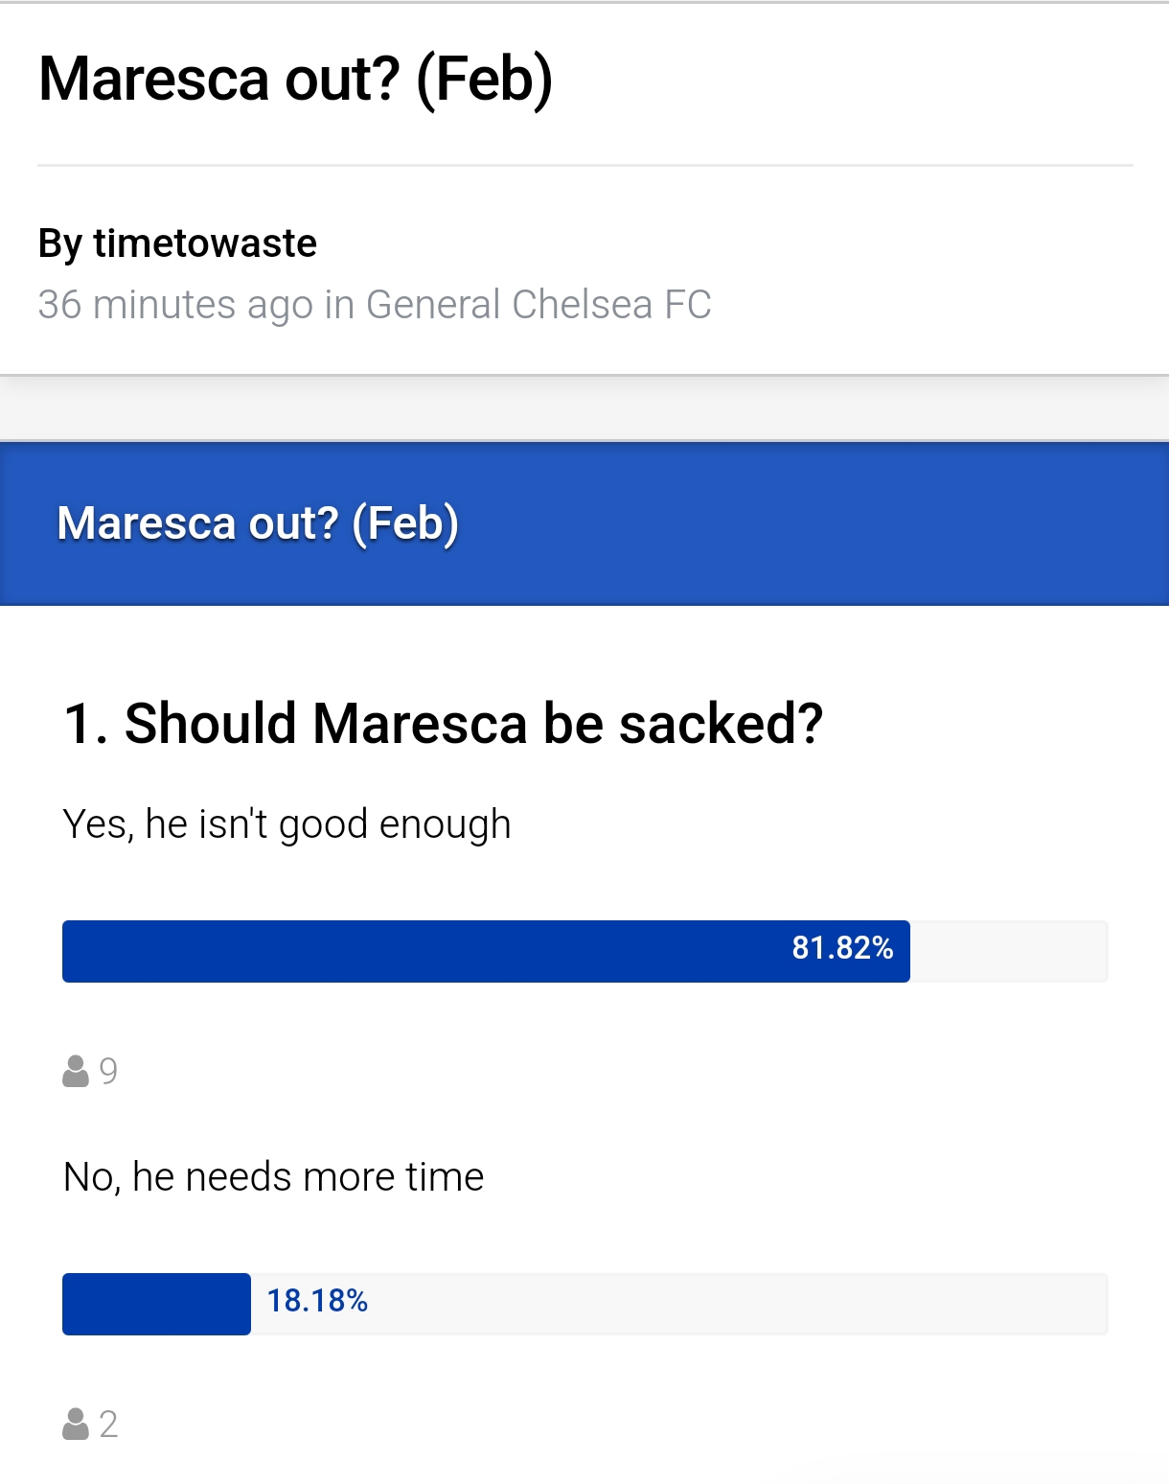Click the voter icon beside count 9
Viewport: 1169px width, 1484px height.
[x=75, y=1071]
